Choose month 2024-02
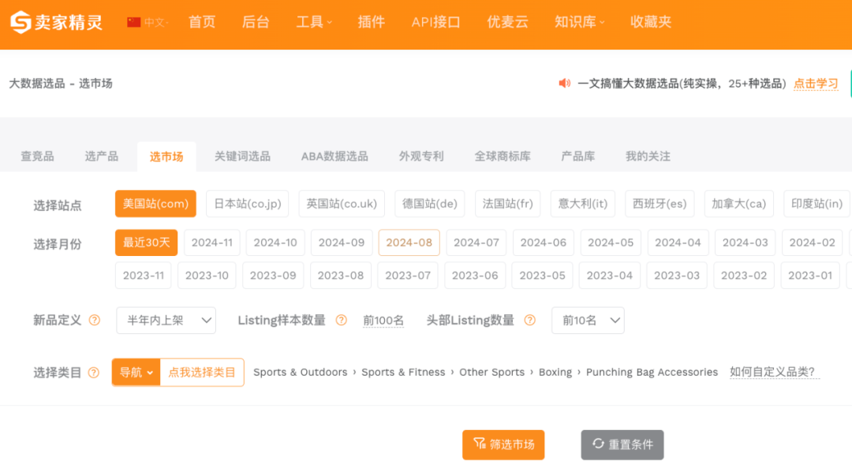 point(813,243)
